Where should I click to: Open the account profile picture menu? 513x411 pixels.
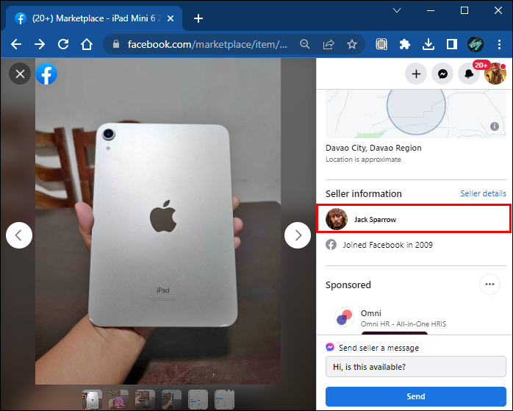[x=495, y=74]
